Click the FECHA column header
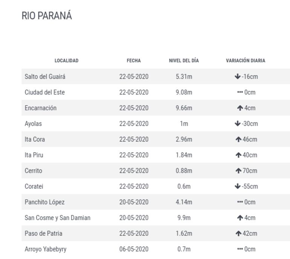 [x=134, y=61]
